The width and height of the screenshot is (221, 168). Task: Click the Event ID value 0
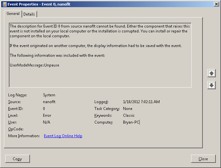44,109
